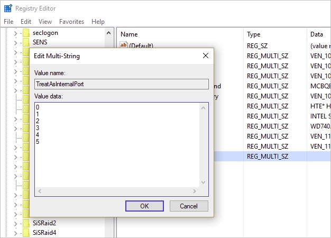Click the Value name field TreatAsInternalPort
This screenshot has width=331, height=238.
[x=122, y=84]
